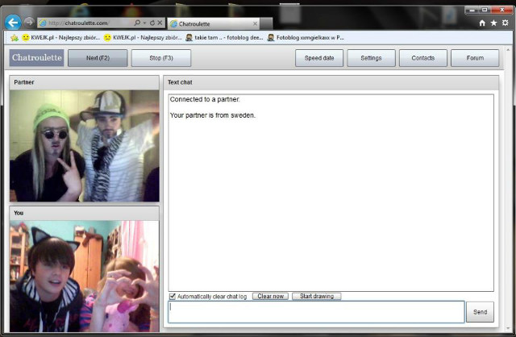Image resolution: width=516 pixels, height=337 pixels.
Task: Stop loading with address bar X icon
Action: click(x=160, y=23)
